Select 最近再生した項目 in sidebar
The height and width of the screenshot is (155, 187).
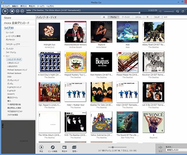click(x=14, y=108)
